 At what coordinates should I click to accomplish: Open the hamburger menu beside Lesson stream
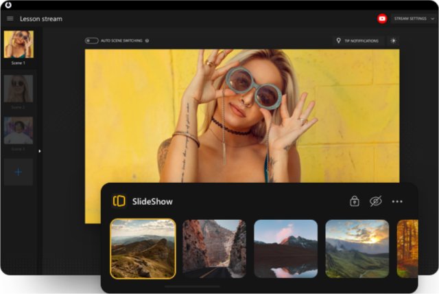pos(10,19)
